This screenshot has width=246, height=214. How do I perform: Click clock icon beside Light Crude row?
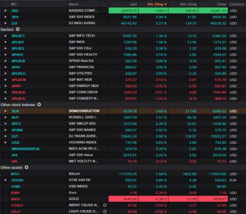point(105,212)
